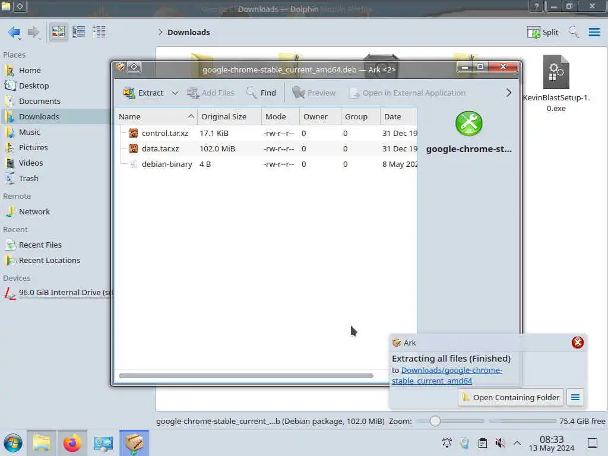The height and width of the screenshot is (456, 608).
Task: Open Ark window menu icon in titlebar
Action: pyautogui.click(x=120, y=68)
